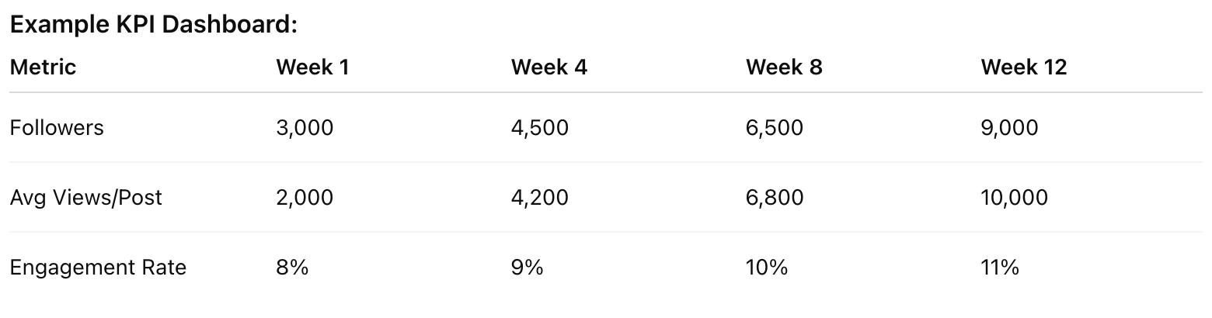The height and width of the screenshot is (318, 1212).
Task: Click the 4,200 average views value
Action: point(539,198)
